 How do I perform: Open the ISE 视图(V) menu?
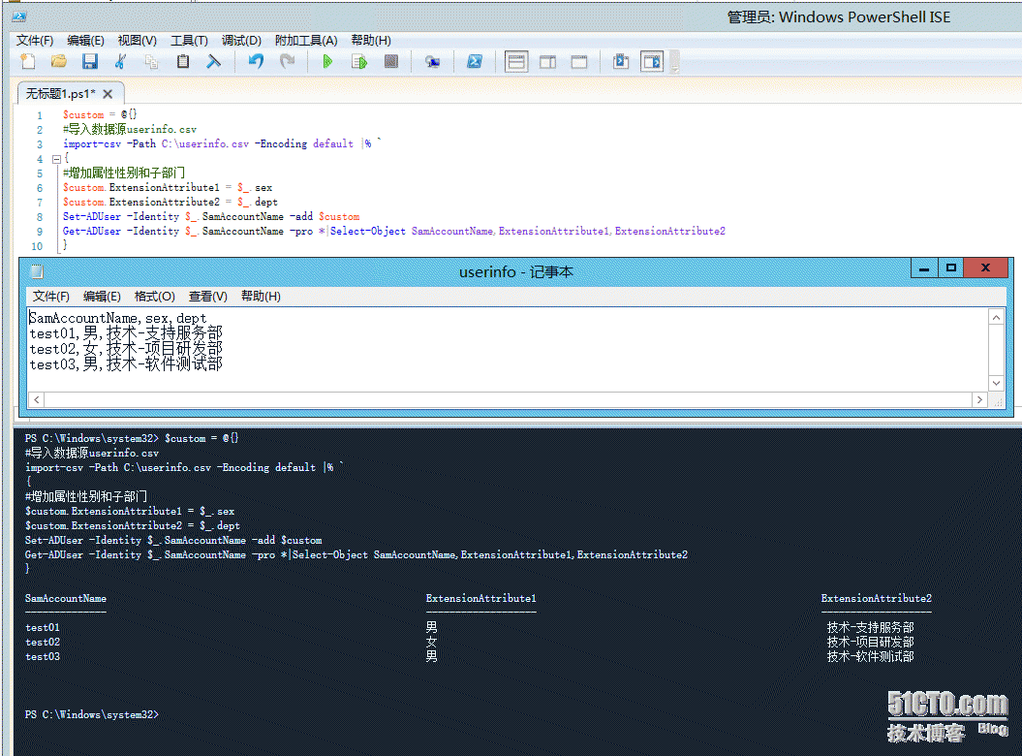point(137,41)
